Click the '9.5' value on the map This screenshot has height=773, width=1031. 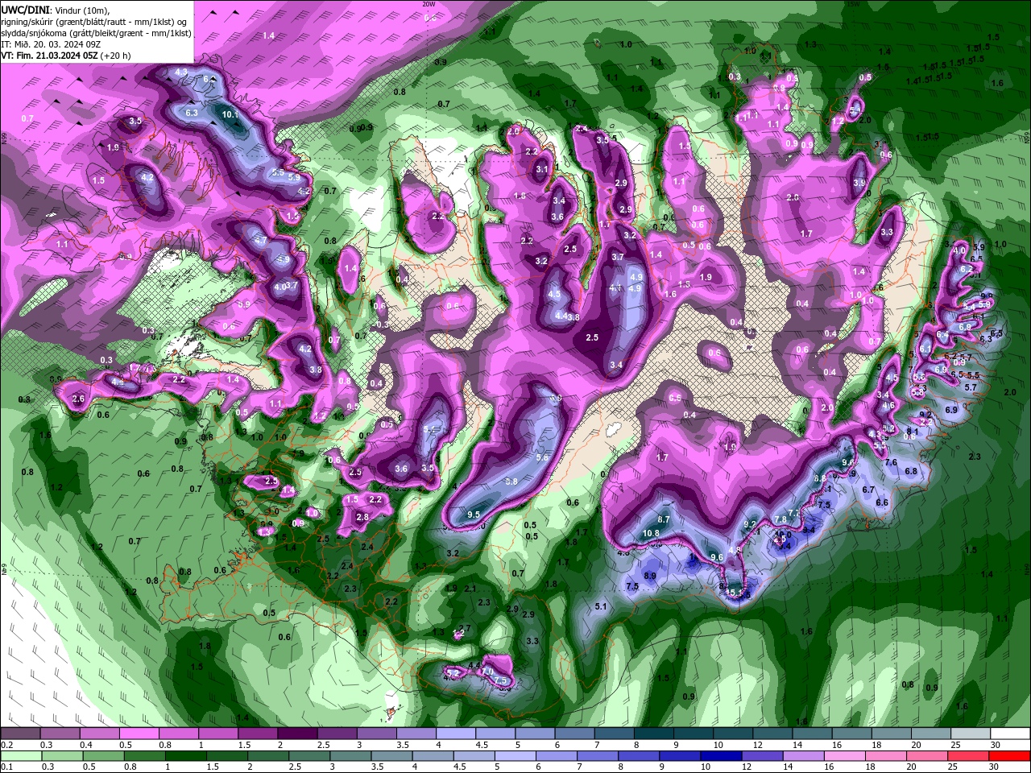pos(474,515)
